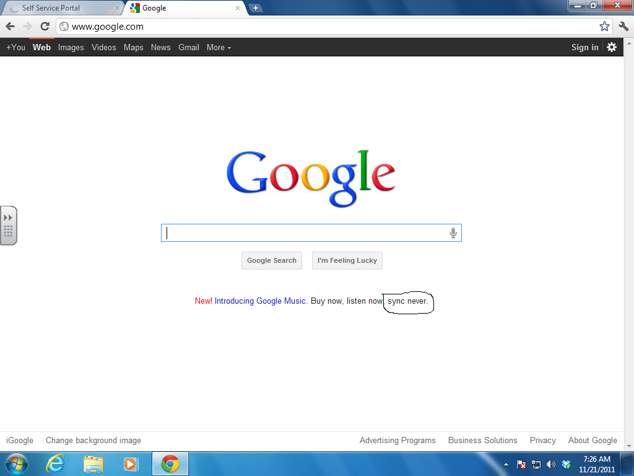Open Gmail from the Google bar
The image size is (634, 476).
click(189, 47)
